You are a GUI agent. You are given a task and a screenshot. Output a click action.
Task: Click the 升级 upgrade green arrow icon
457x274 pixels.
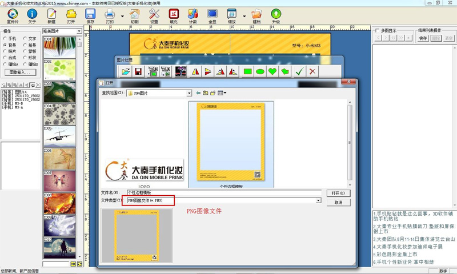[x=276, y=14]
